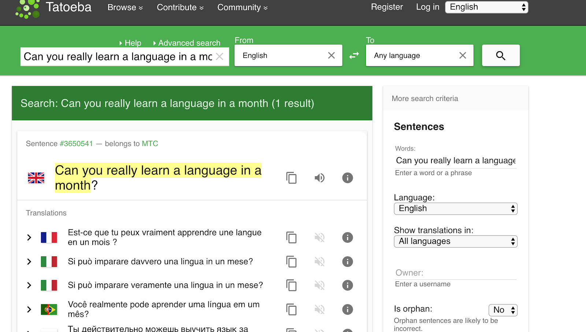Open the interface language selector
This screenshot has height=332, width=586.
[x=486, y=7]
